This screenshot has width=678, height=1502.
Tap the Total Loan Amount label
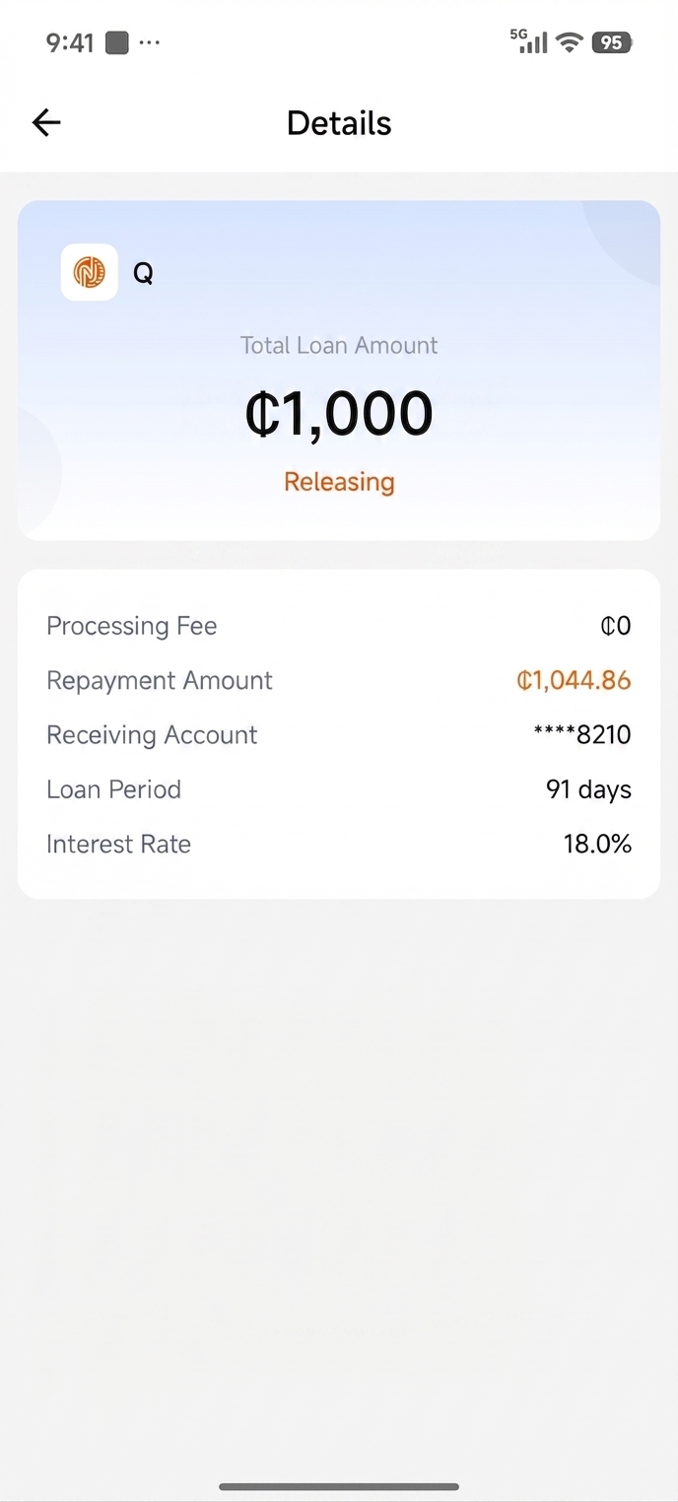pyautogui.click(x=339, y=345)
